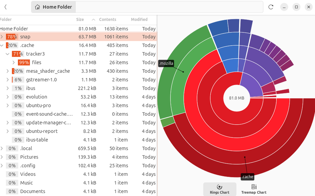Viewport: 315px width, 196px height.
Task: Select the Pictures folder row
Action: coord(29,157)
